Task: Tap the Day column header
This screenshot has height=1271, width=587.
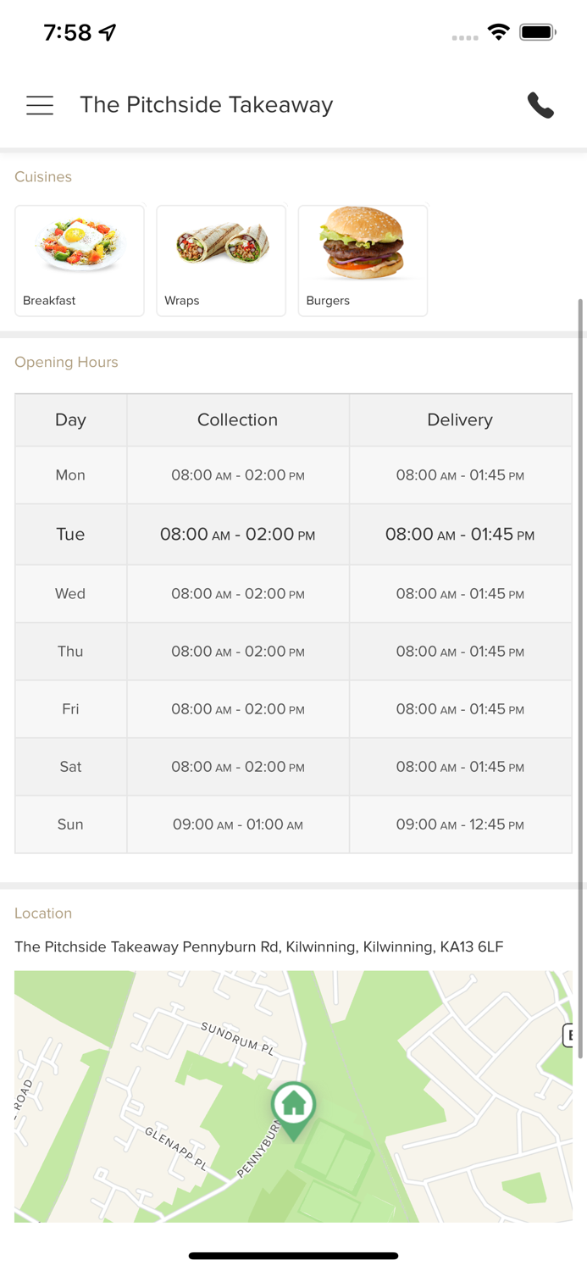Action: point(70,420)
